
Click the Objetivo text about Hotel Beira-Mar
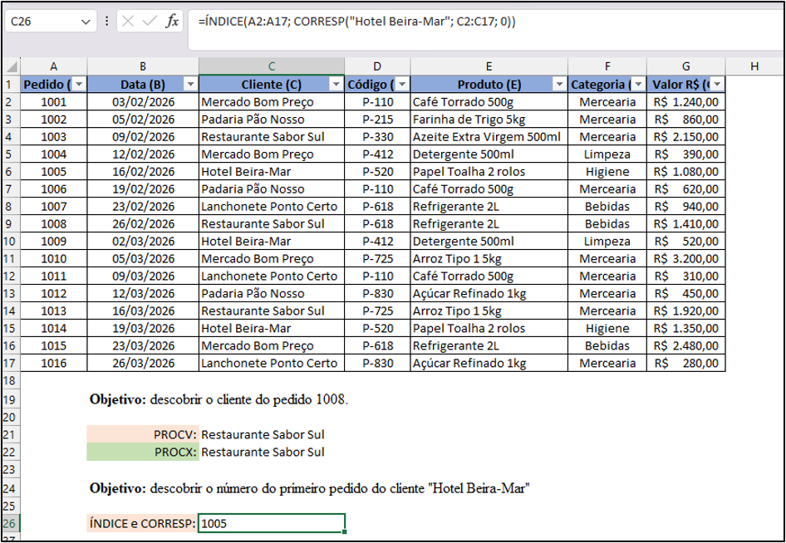(310, 488)
